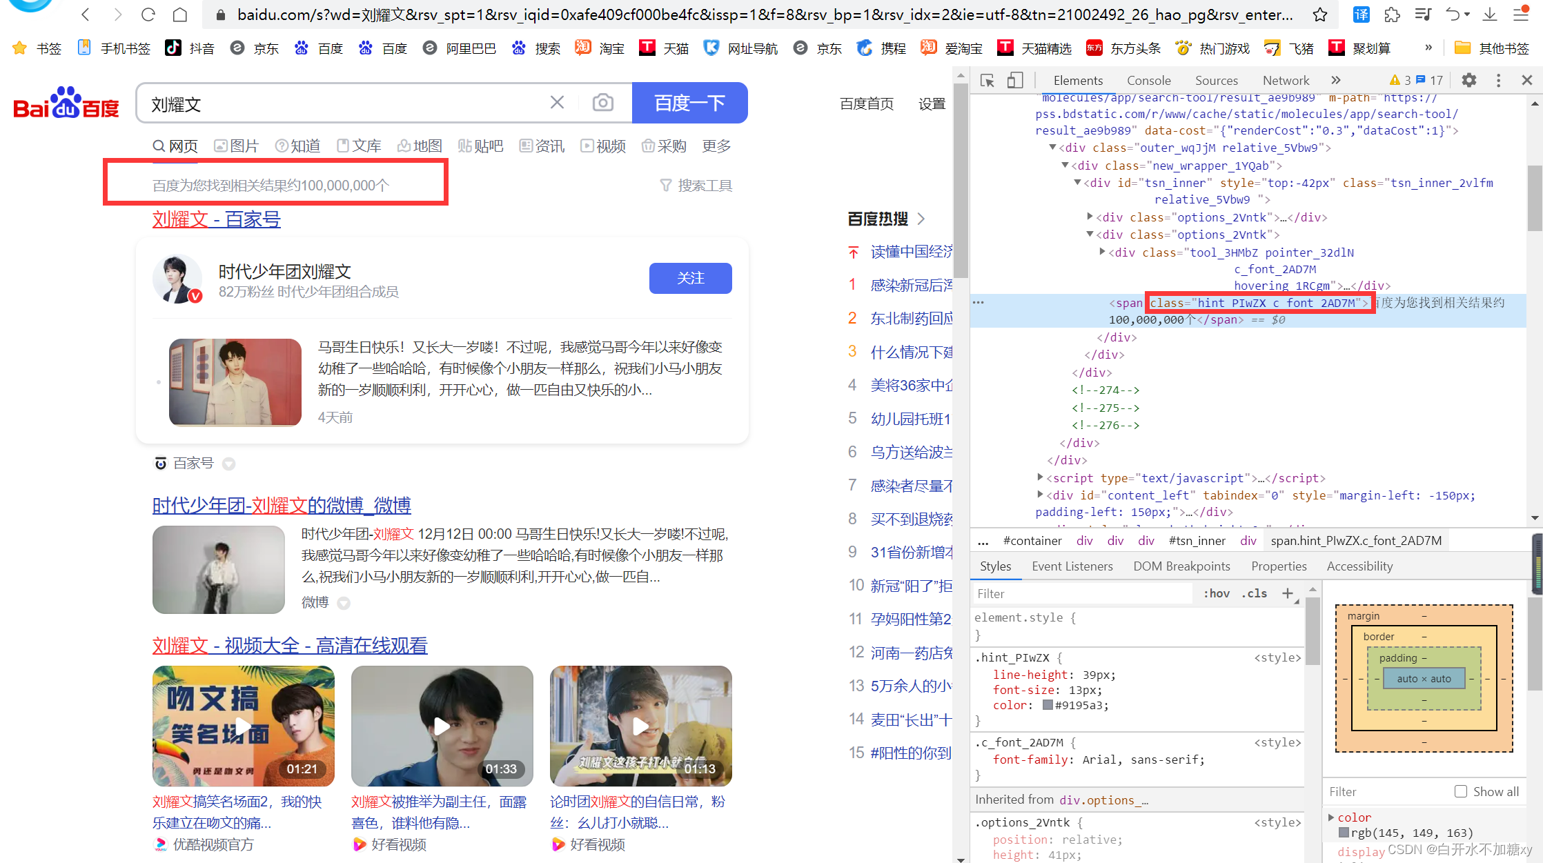Screen dimensions: 1543x863
Task: Collapse div new_wrapper_1YQab node
Action: (x=1065, y=165)
